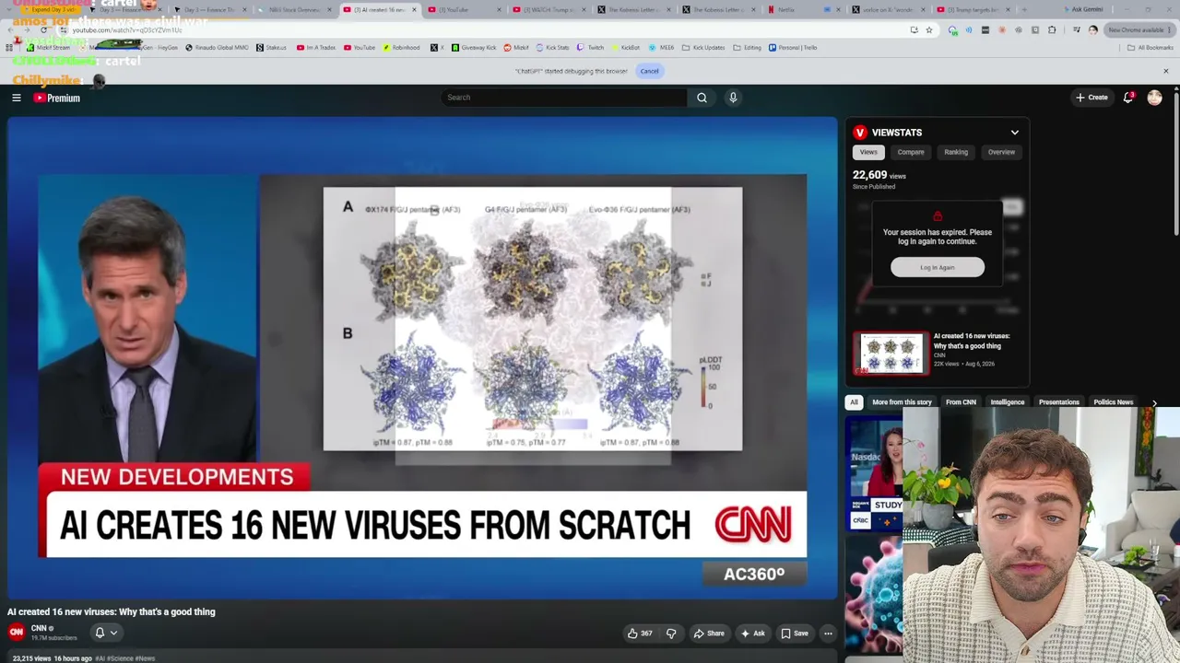
Task: Open the MEE6 bookmark
Action: (662, 48)
